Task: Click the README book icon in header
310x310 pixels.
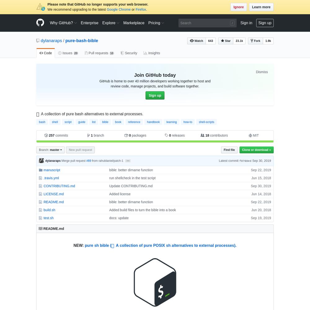Action: click(x=41, y=228)
